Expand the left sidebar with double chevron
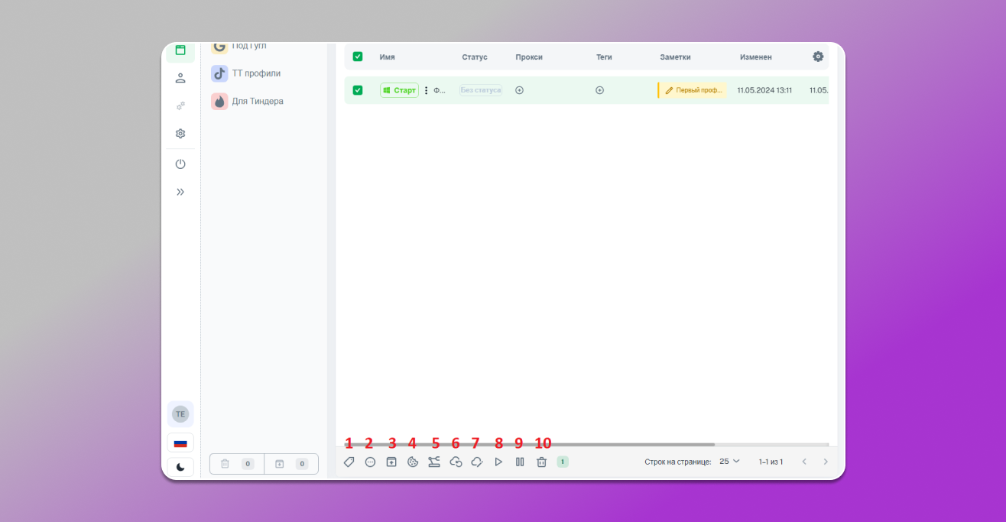Viewport: 1006px width, 522px height. [180, 192]
